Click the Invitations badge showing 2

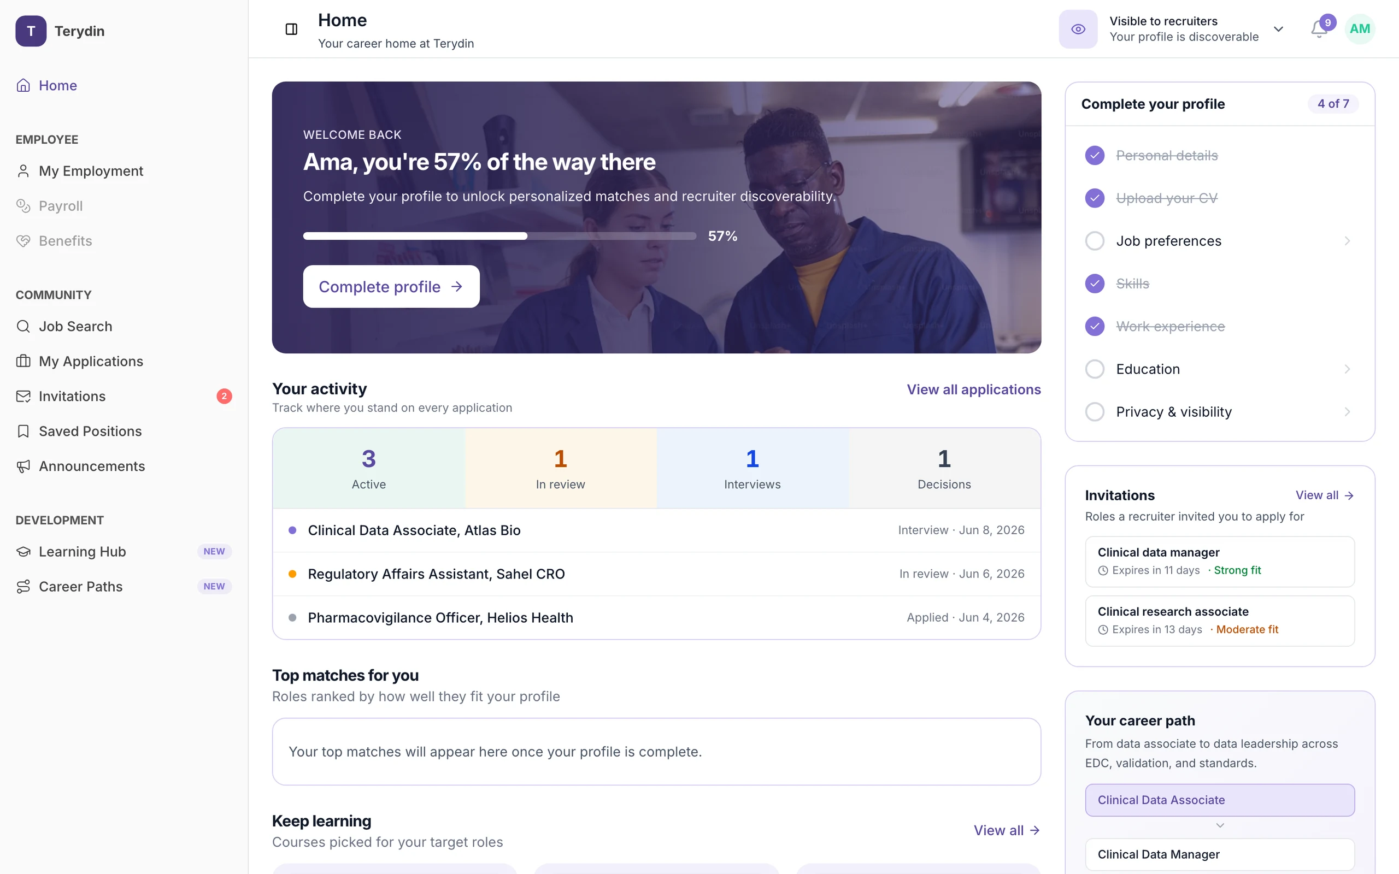pyautogui.click(x=224, y=396)
